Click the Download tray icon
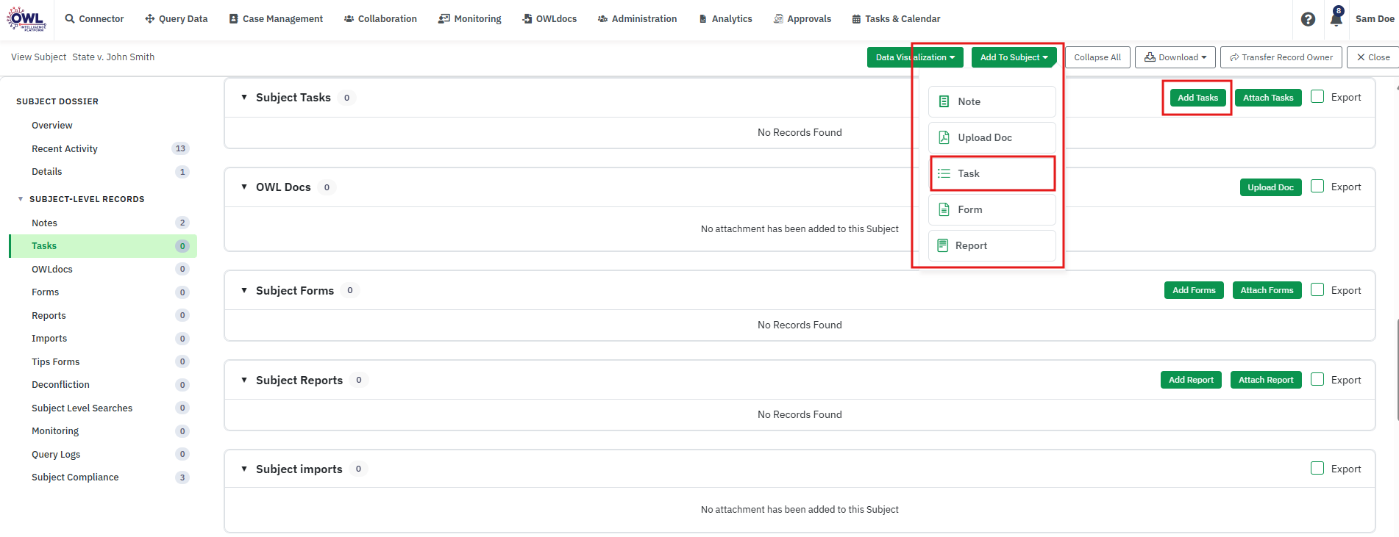 (x=1150, y=57)
